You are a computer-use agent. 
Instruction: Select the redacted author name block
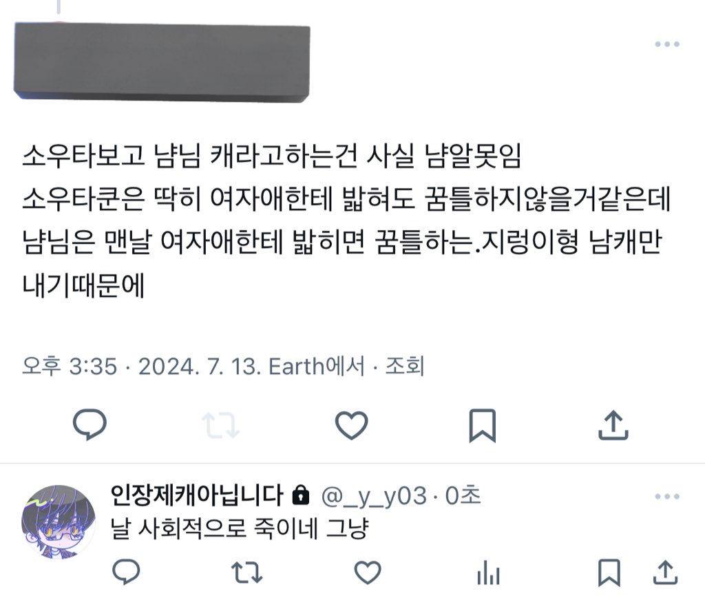click(162, 61)
